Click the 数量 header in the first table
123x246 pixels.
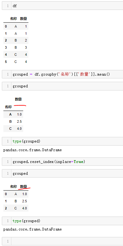[23, 19]
